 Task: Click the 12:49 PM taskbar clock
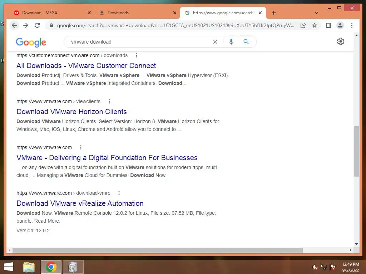(350, 267)
